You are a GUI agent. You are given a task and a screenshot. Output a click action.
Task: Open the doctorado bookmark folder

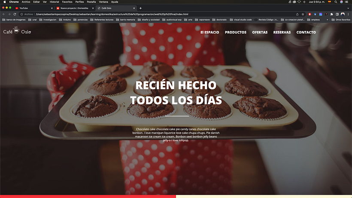tap(219, 20)
